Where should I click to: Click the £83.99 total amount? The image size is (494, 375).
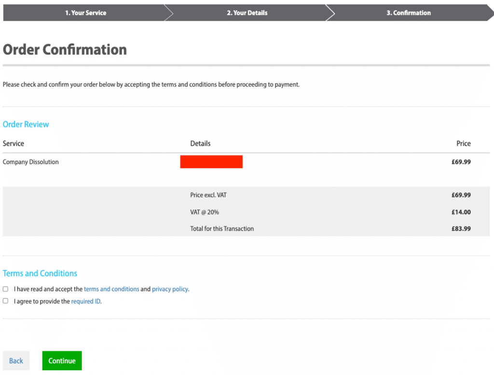pos(461,229)
